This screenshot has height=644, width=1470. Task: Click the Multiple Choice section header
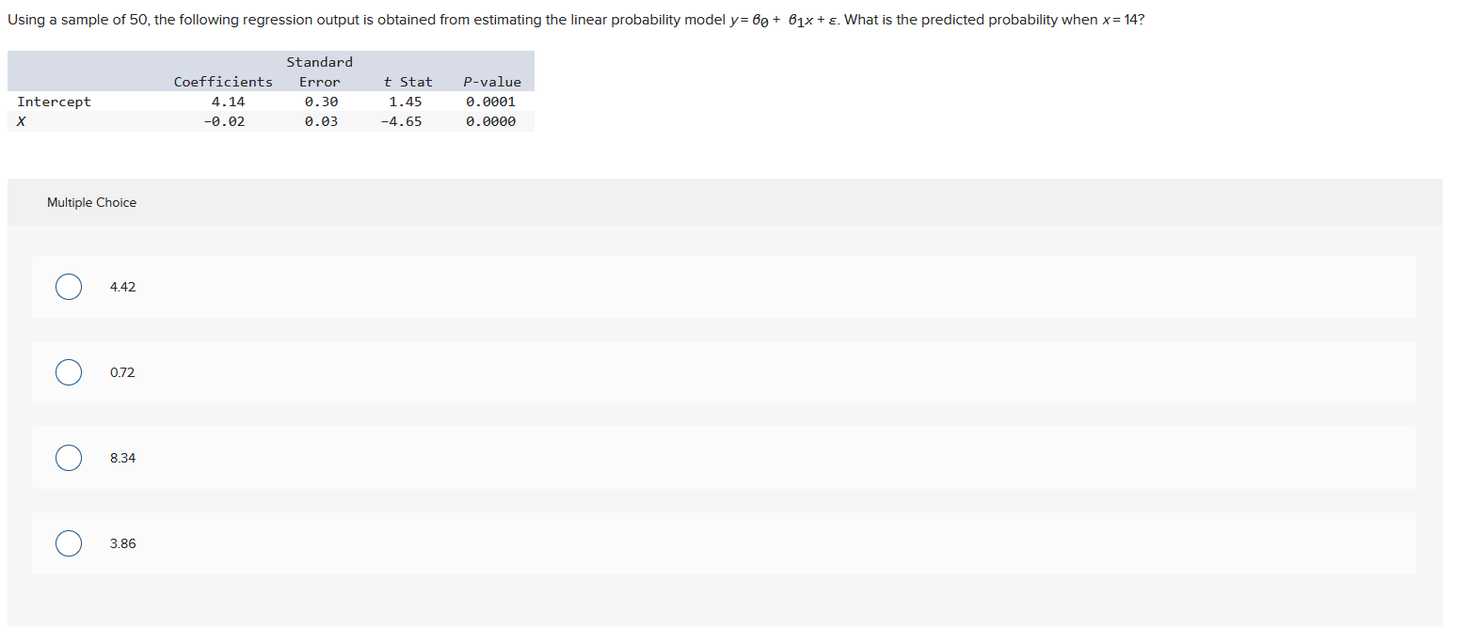click(91, 201)
